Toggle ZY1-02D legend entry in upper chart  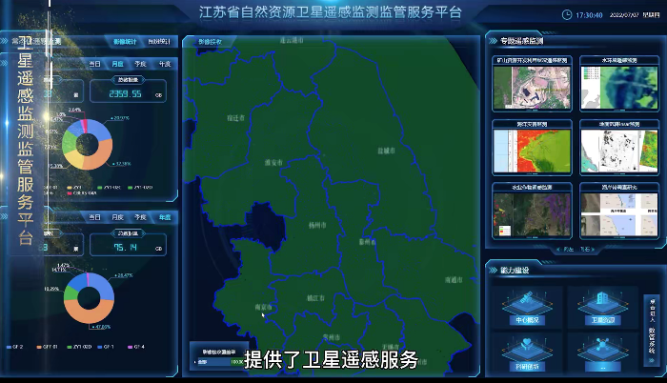click(x=140, y=188)
